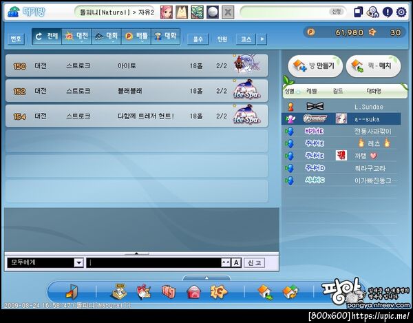Click the 퀵-매치 button

point(374,65)
